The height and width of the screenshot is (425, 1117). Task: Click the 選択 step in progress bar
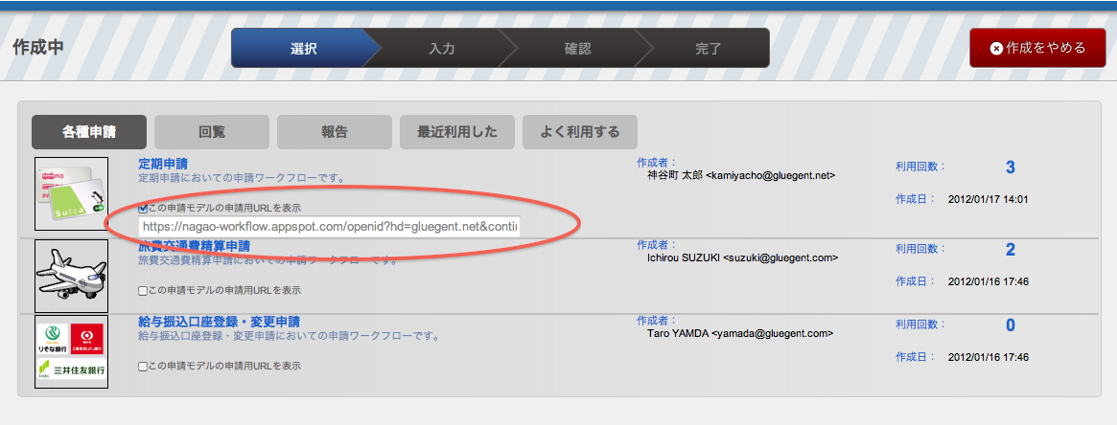pos(304,48)
